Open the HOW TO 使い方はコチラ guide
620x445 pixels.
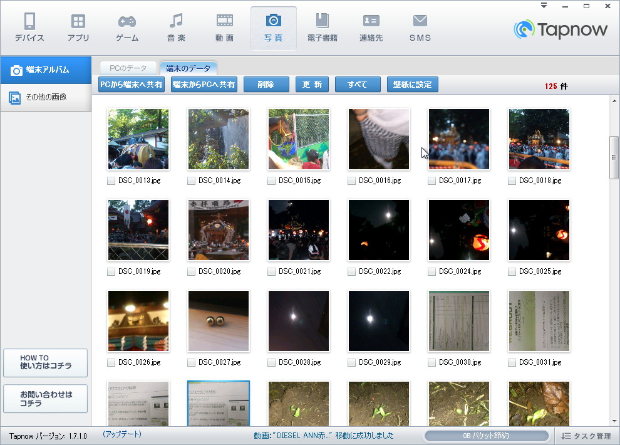pyautogui.click(x=46, y=363)
